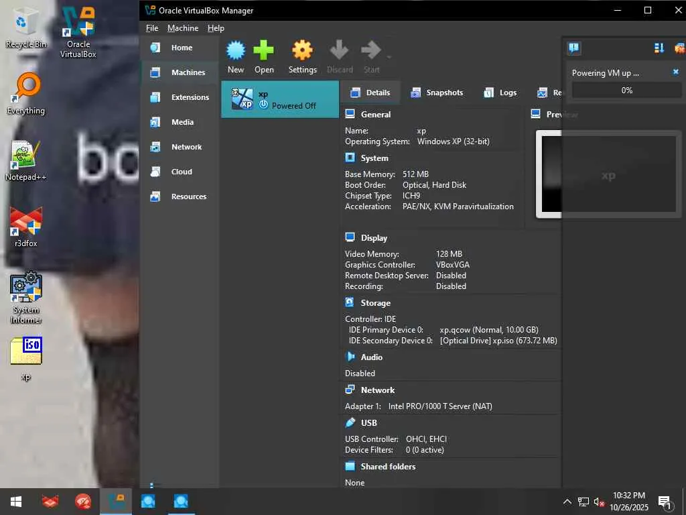Open the Machine menu

(183, 28)
